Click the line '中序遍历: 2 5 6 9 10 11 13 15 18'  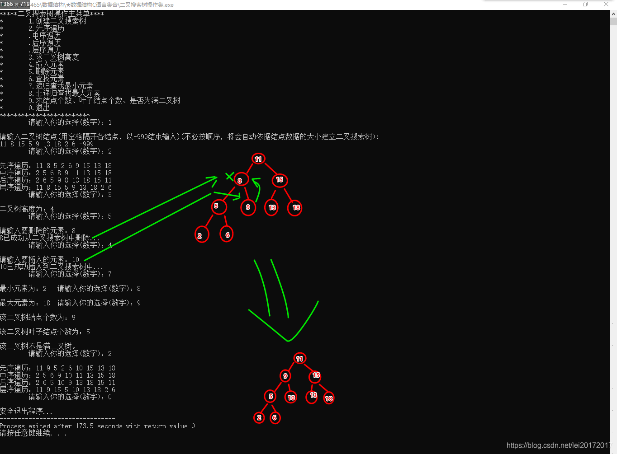tap(58, 375)
